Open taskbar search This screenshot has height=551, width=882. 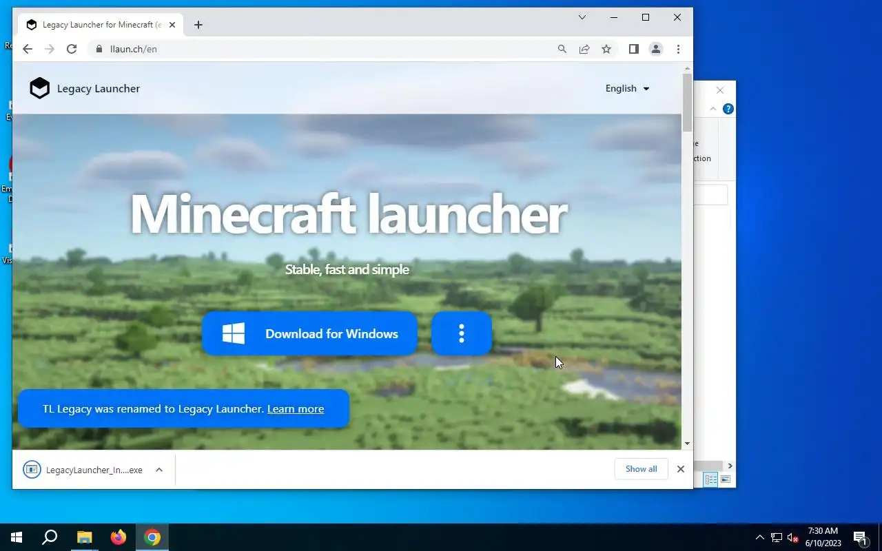(50, 537)
